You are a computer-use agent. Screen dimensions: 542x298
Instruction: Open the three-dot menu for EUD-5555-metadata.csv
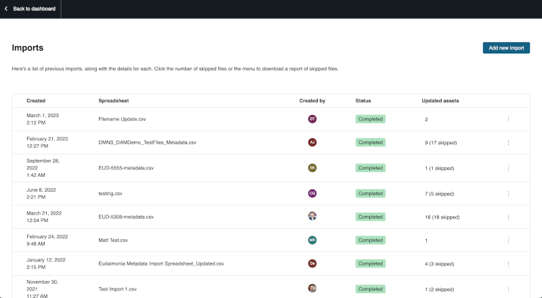[508, 168]
